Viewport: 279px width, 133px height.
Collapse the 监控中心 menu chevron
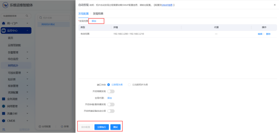(x=28, y=30)
